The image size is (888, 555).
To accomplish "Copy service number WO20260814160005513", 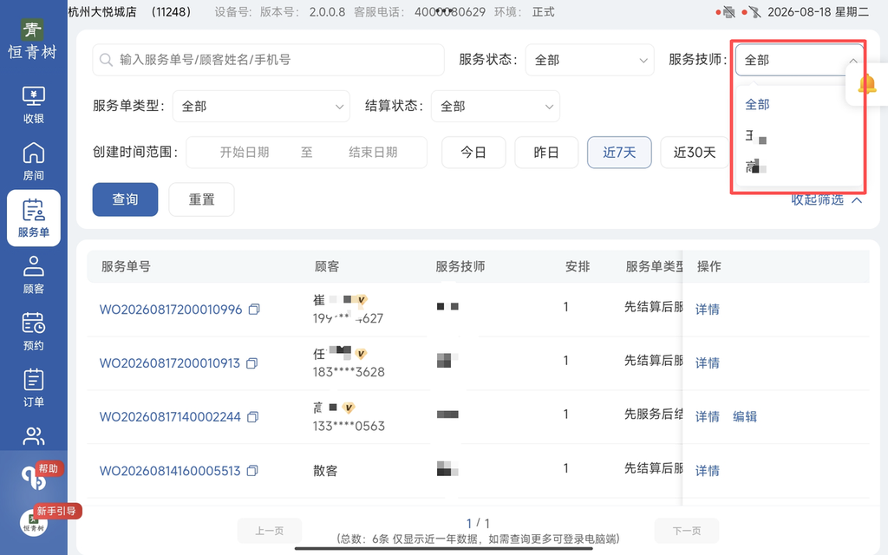I will coord(252,471).
